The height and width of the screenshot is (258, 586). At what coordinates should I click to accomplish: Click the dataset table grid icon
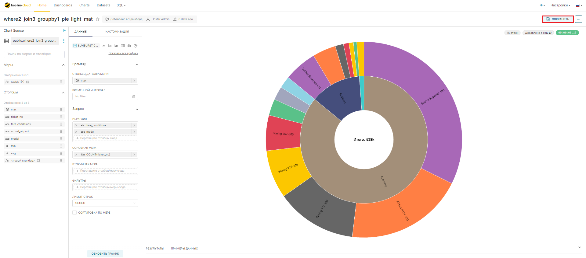(x=6, y=41)
